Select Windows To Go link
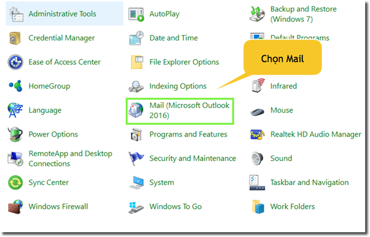Viewport: 370px width, 237px height. 176,206
